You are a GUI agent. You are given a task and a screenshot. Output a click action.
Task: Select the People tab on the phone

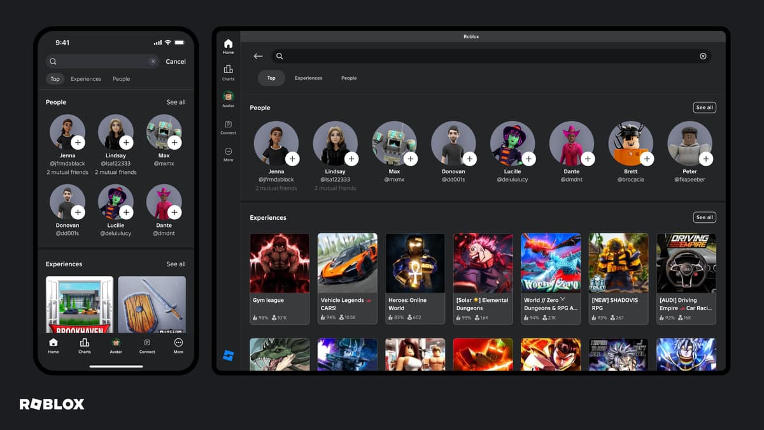121,79
